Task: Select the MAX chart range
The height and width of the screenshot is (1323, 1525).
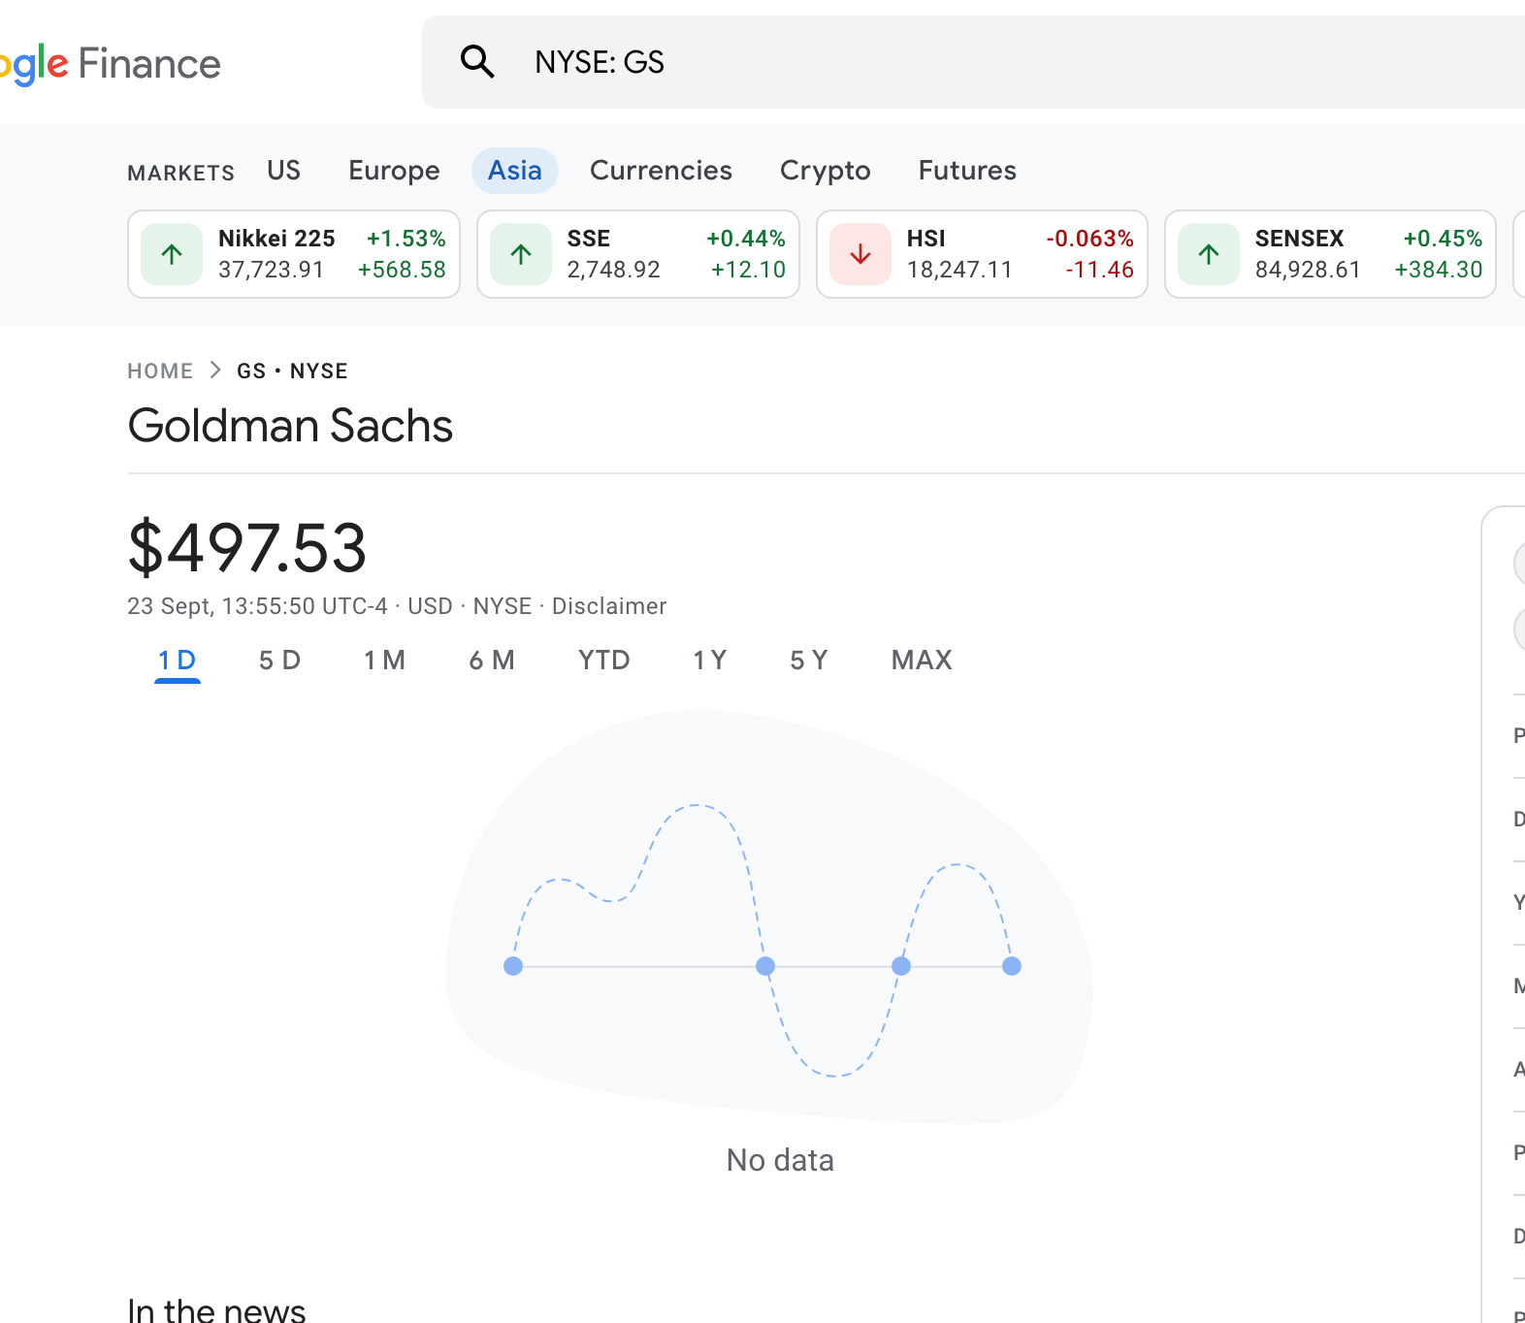Action: pos(922,661)
